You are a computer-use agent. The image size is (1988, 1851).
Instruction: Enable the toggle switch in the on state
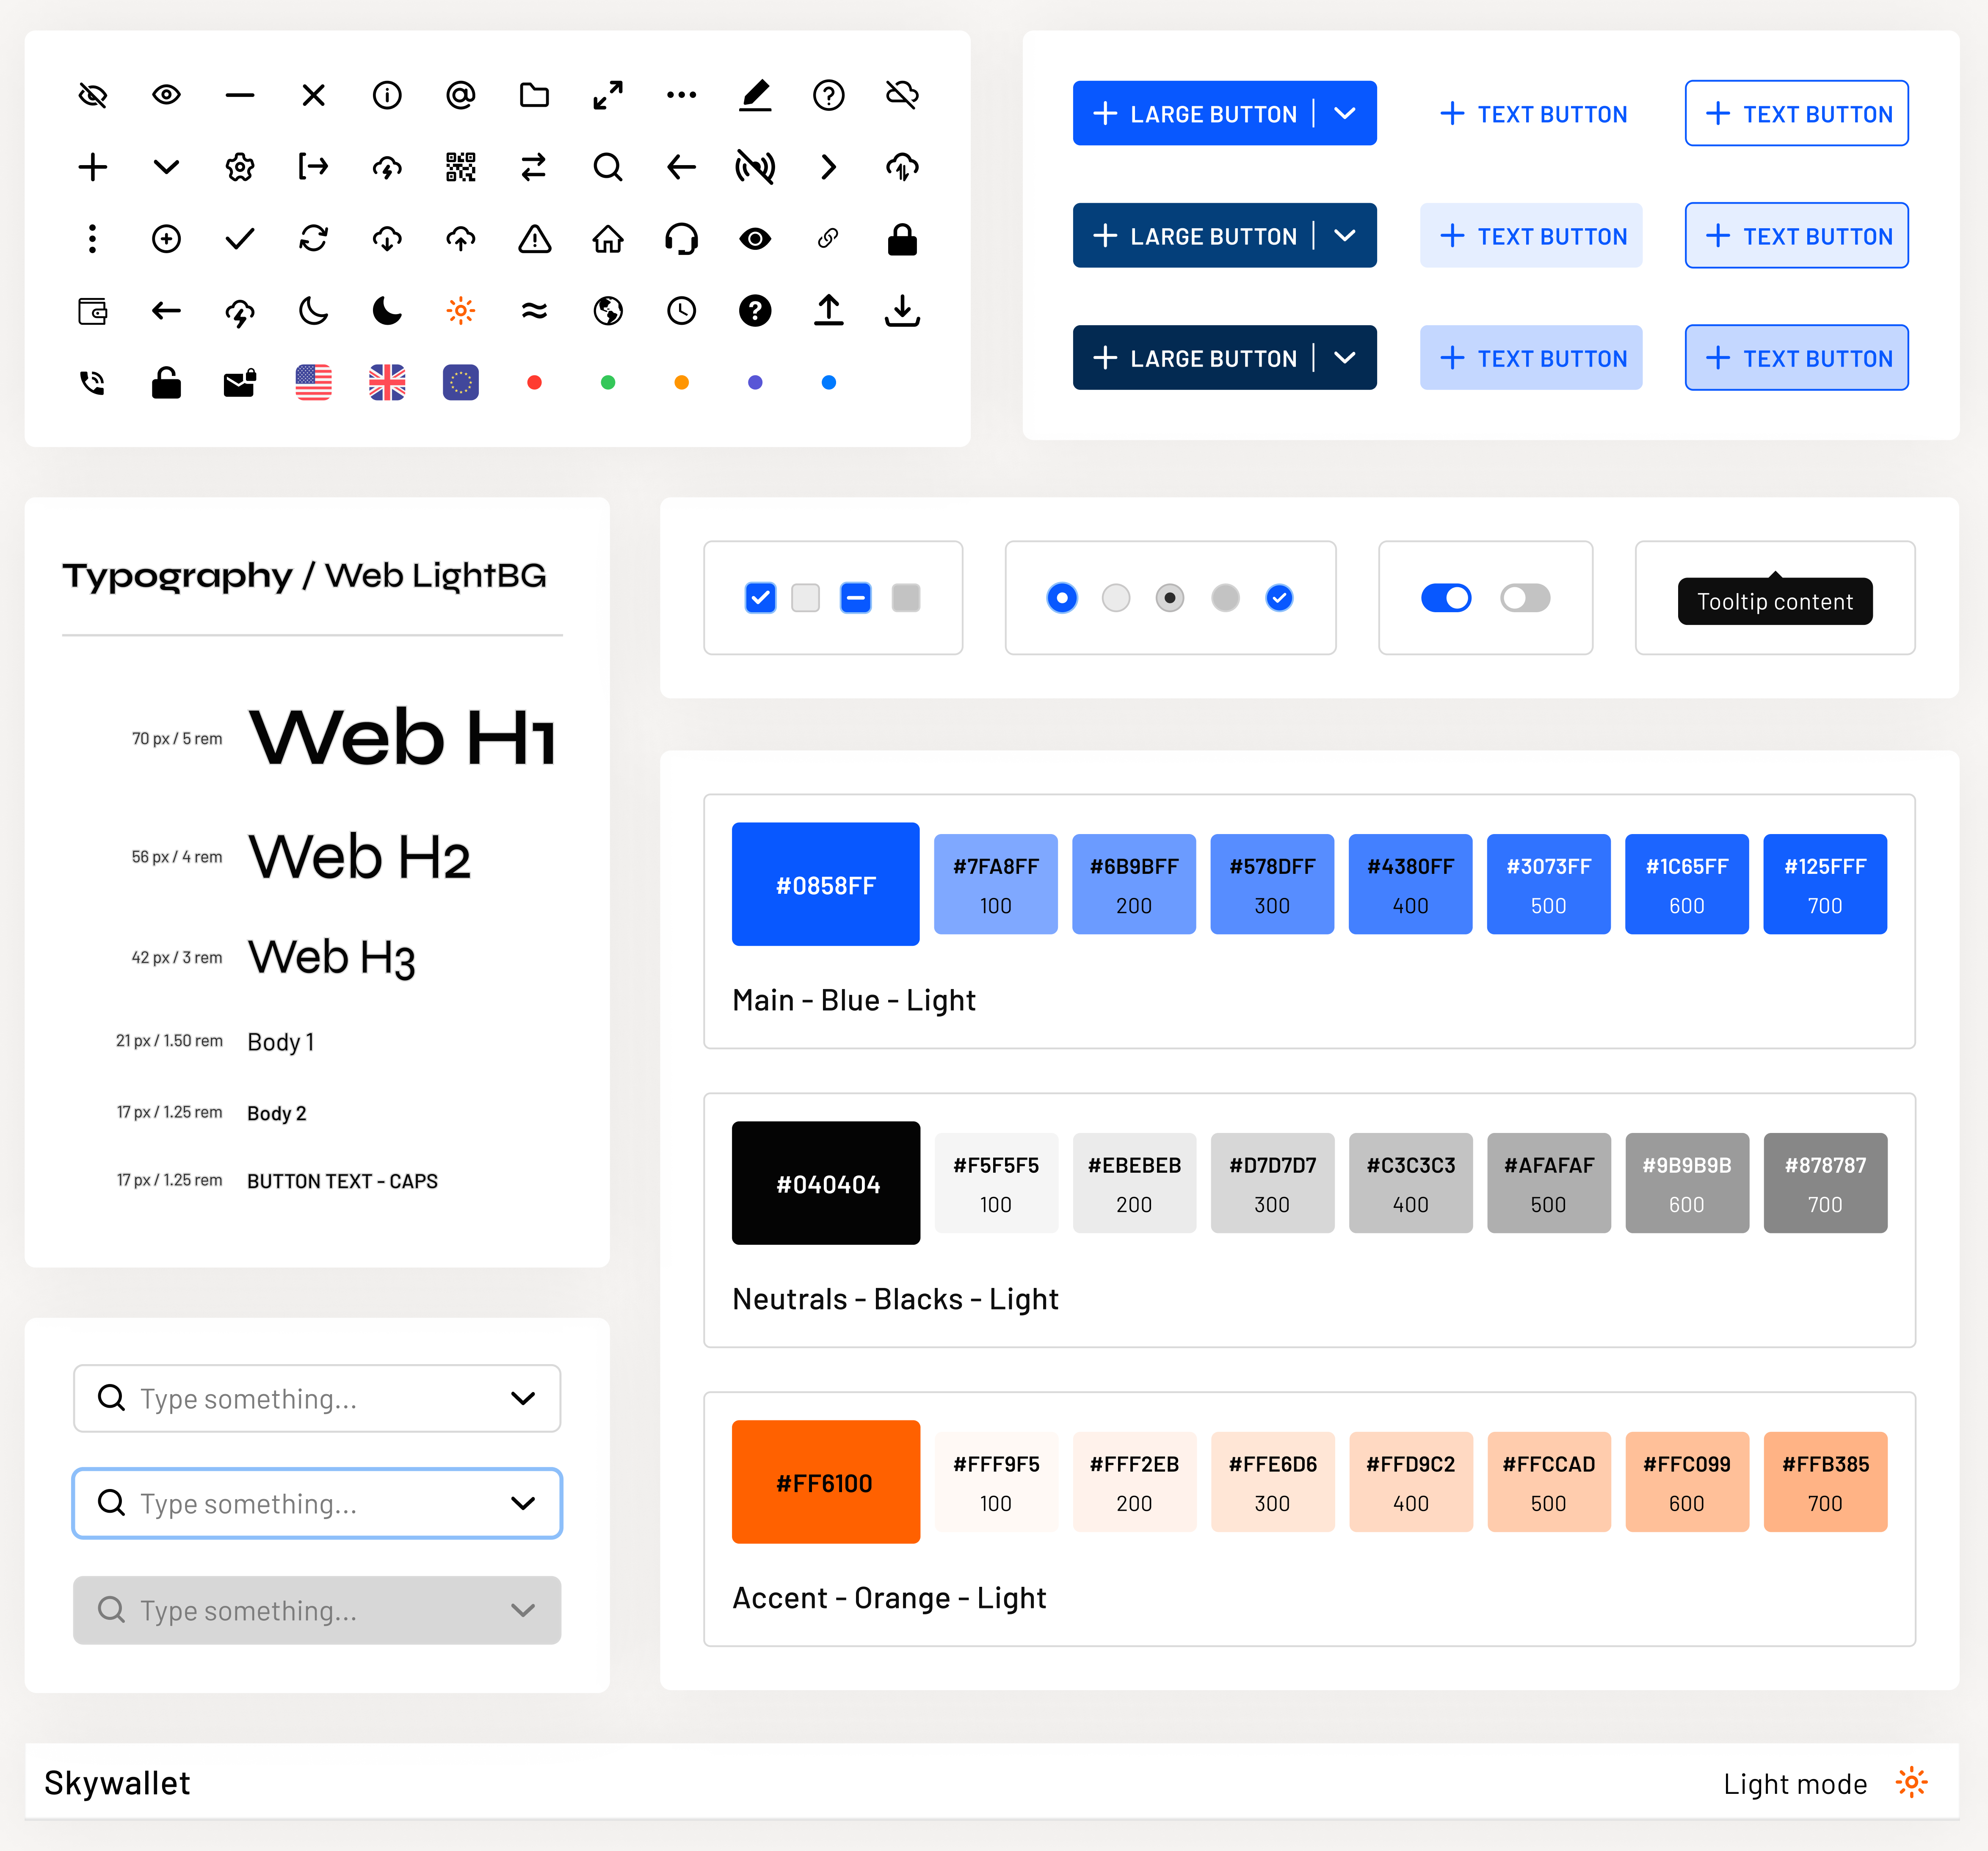coord(1446,597)
